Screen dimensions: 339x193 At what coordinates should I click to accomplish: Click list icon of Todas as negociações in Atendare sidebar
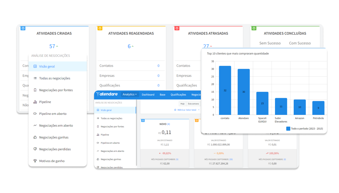98,118
